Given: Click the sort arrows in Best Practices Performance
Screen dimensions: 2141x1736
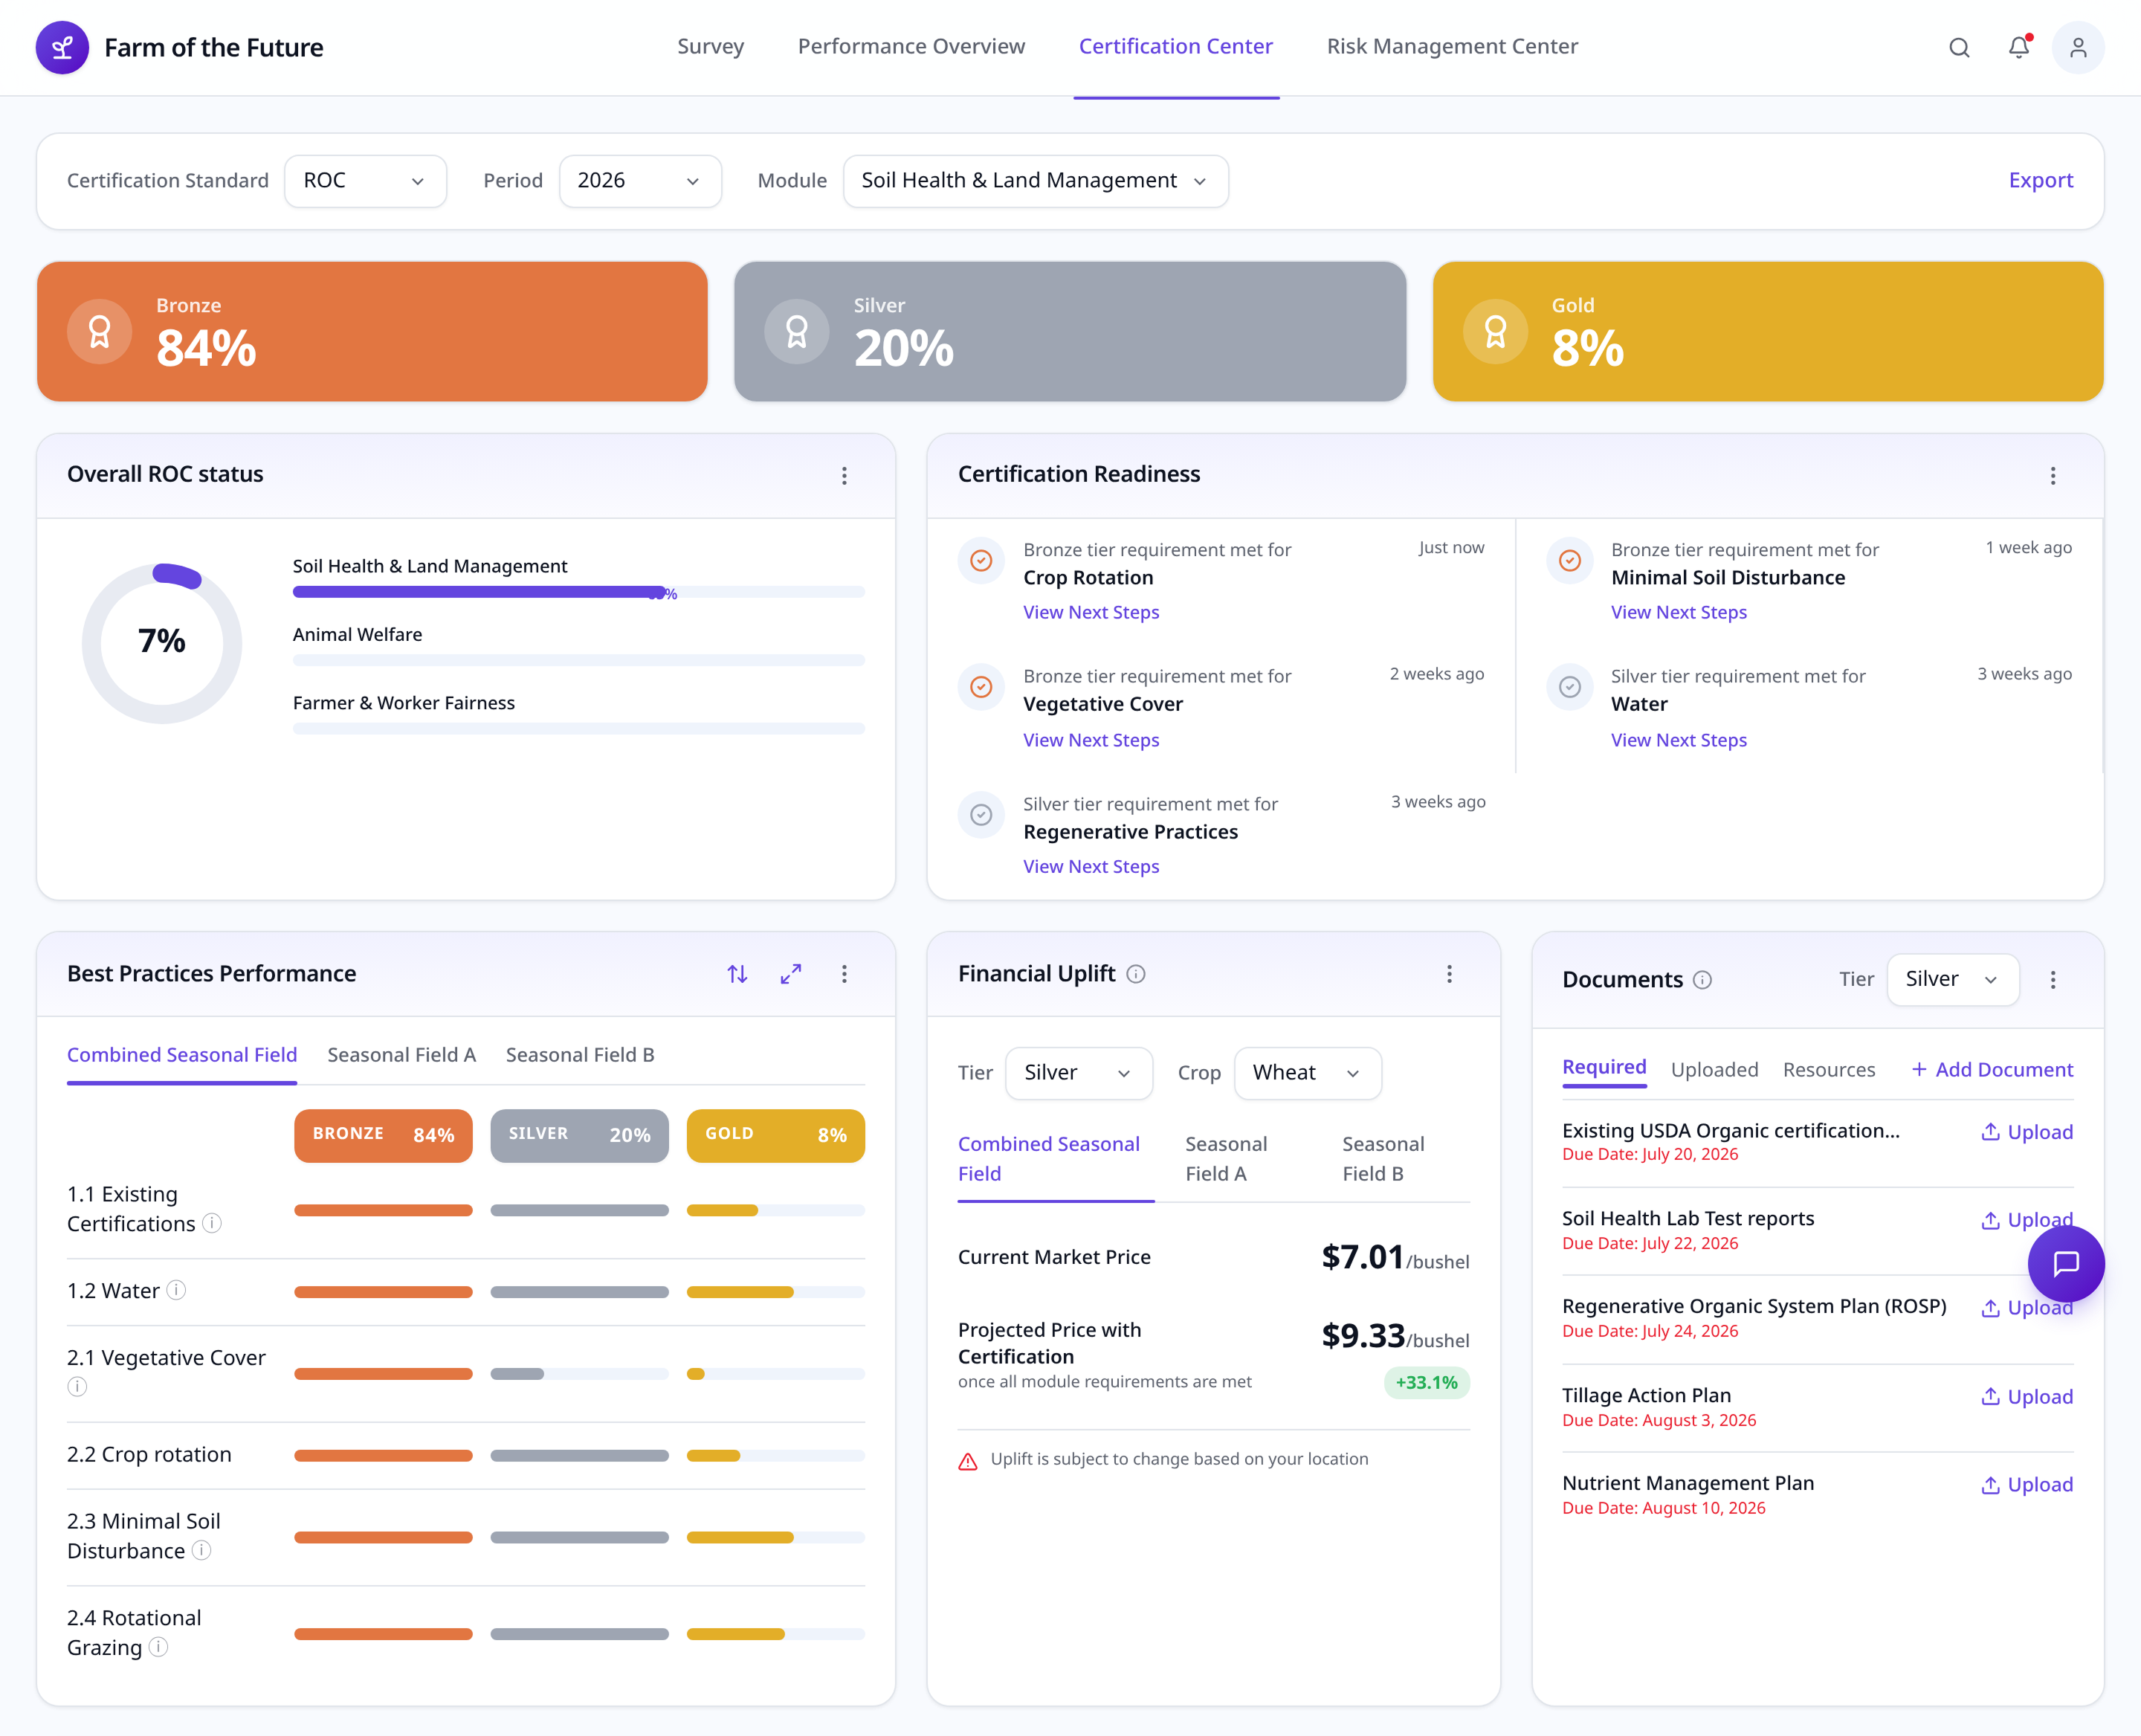Looking at the screenshot, I should (x=737, y=974).
